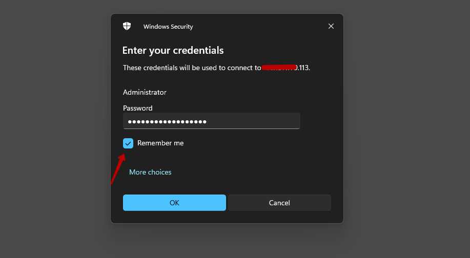Screen dimensions: 470x258
Task: Click the Enter your credentials heading
Action: [x=173, y=50]
